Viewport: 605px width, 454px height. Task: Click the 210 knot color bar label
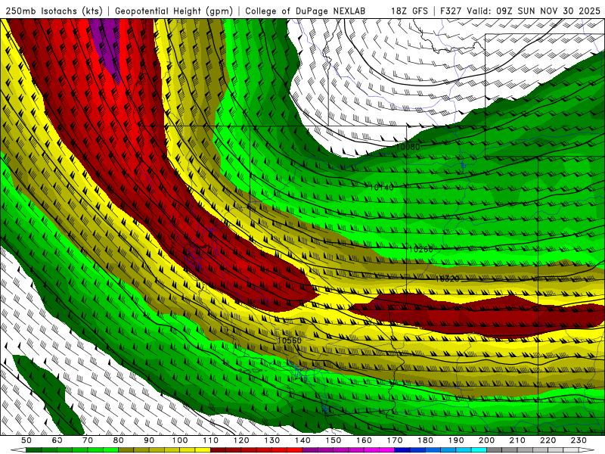tap(517, 440)
